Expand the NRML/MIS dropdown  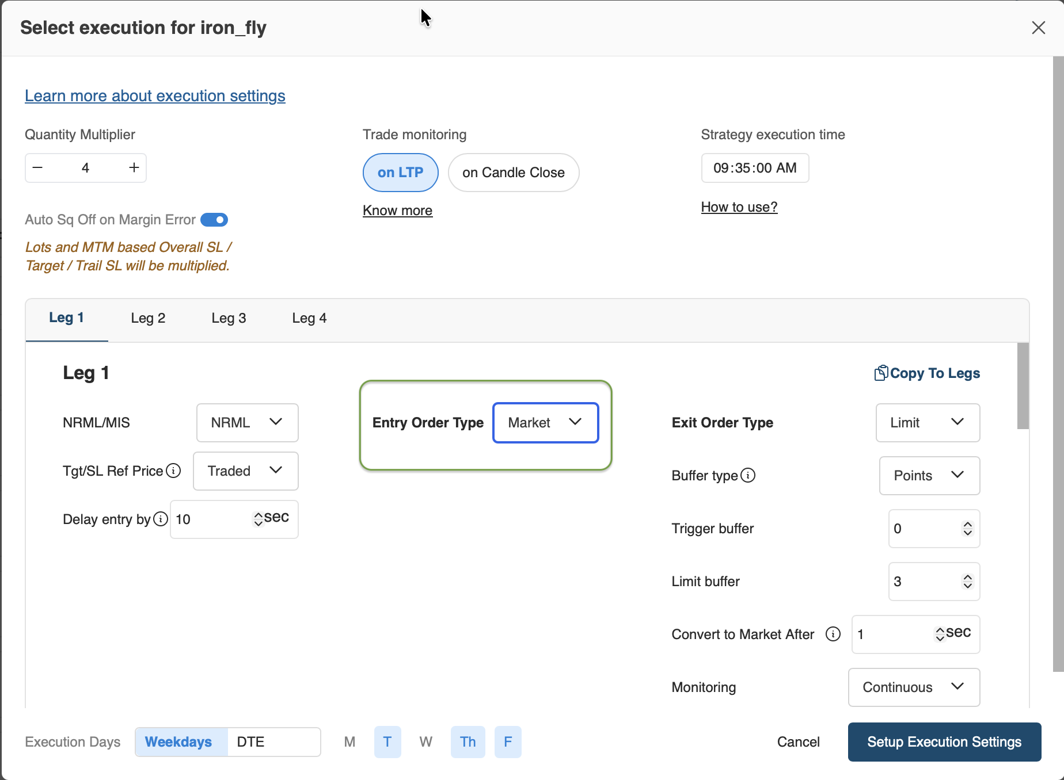pyautogui.click(x=247, y=423)
